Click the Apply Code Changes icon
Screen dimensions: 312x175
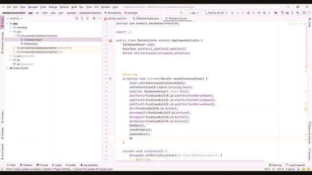point(243,13)
